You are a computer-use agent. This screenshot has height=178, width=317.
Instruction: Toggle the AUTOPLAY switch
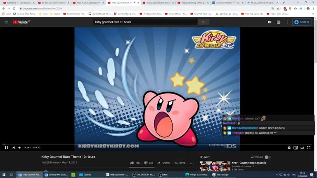tap(267, 157)
